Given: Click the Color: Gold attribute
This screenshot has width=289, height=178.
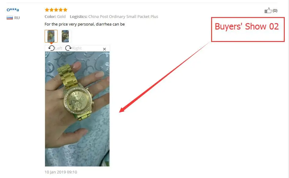Looking at the screenshot, I should tap(55, 17).
